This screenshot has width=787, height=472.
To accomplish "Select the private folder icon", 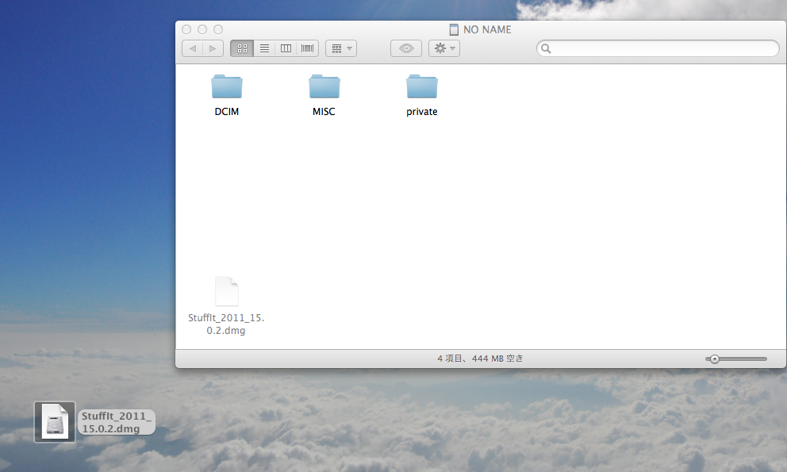I will pos(422,86).
